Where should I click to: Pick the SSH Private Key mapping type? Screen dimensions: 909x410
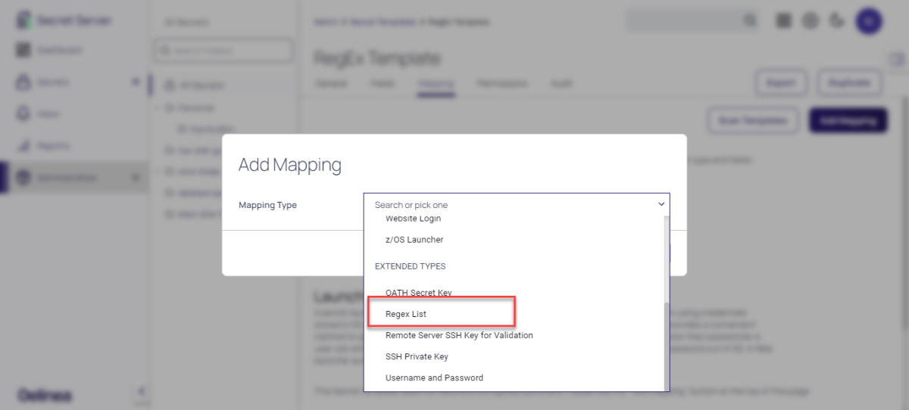click(417, 356)
